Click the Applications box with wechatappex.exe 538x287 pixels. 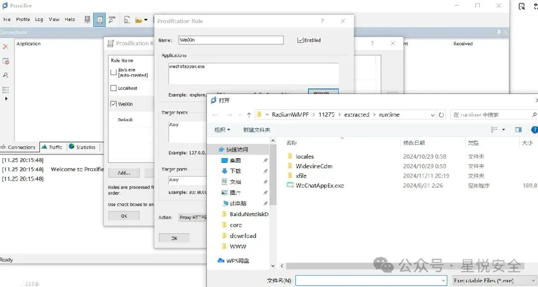[254, 73]
